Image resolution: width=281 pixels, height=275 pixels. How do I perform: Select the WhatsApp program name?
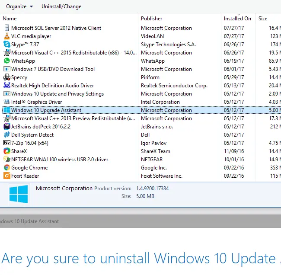click(x=23, y=61)
